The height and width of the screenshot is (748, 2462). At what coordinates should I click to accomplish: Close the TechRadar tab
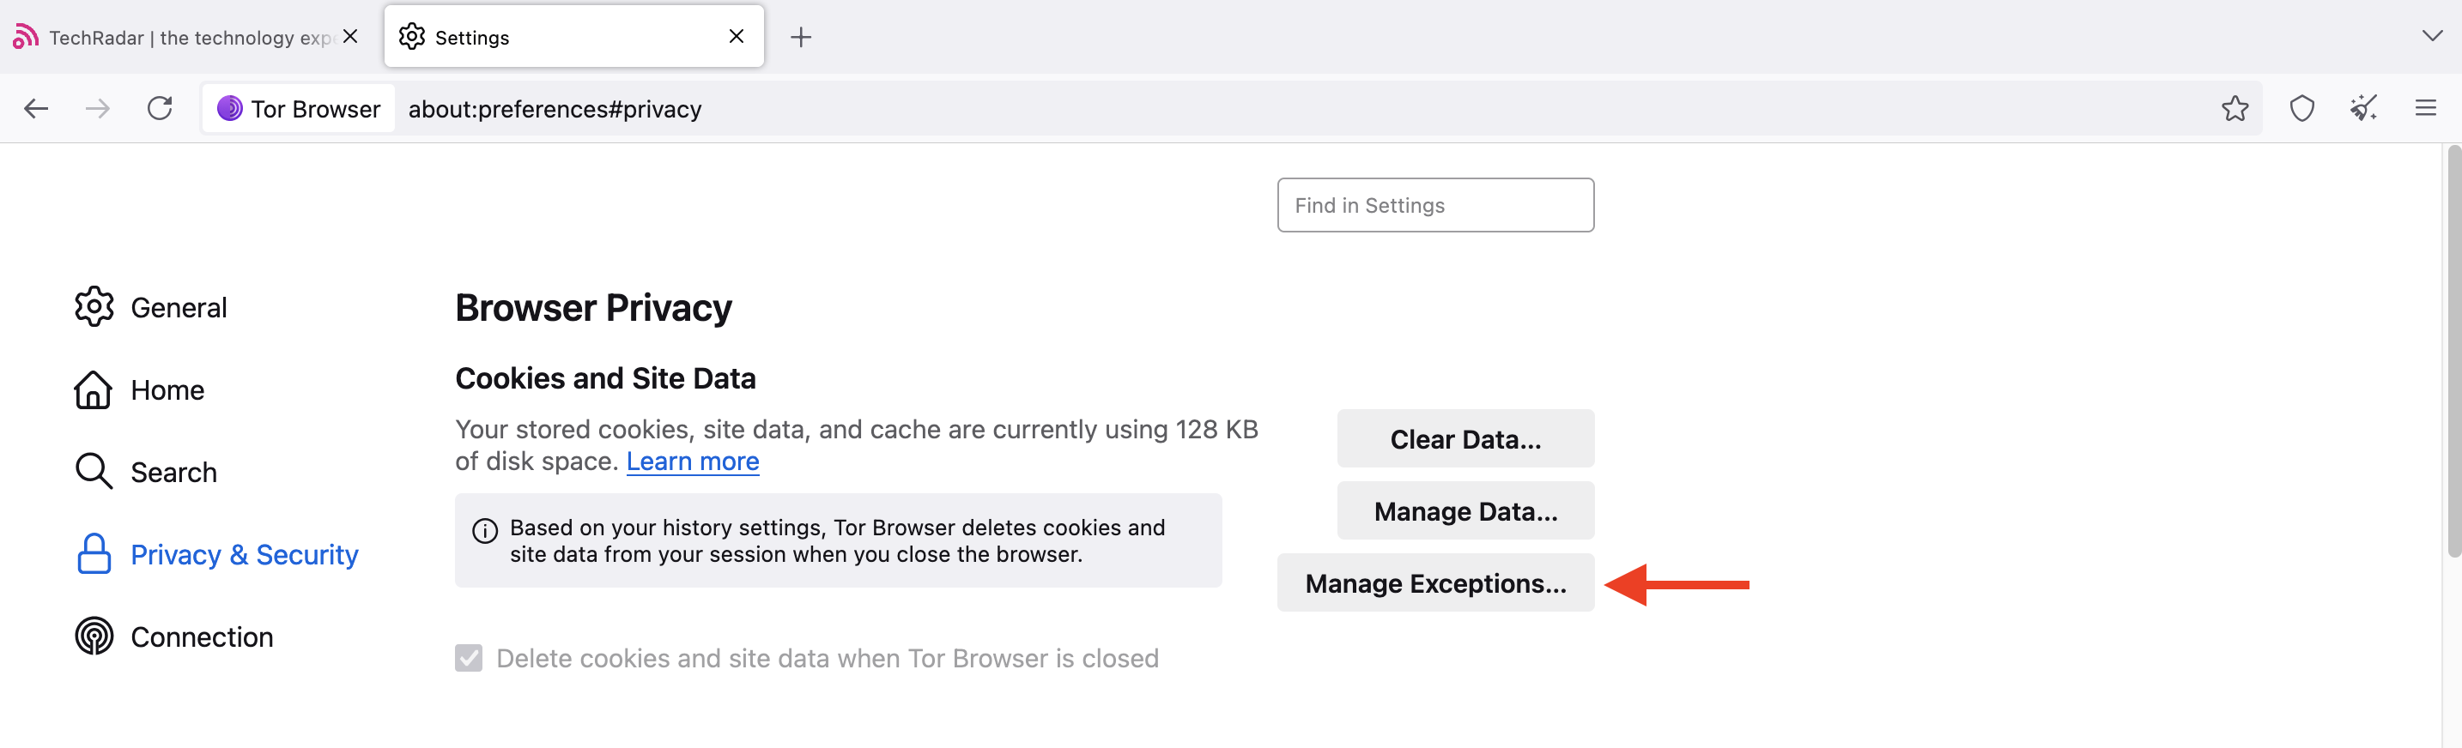(351, 36)
